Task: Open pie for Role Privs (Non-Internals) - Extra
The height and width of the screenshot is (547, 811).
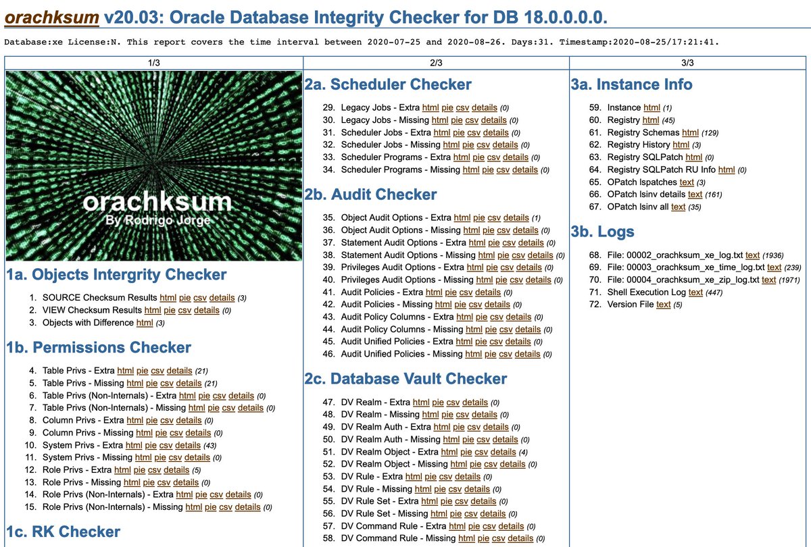Action: pos(201,494)
